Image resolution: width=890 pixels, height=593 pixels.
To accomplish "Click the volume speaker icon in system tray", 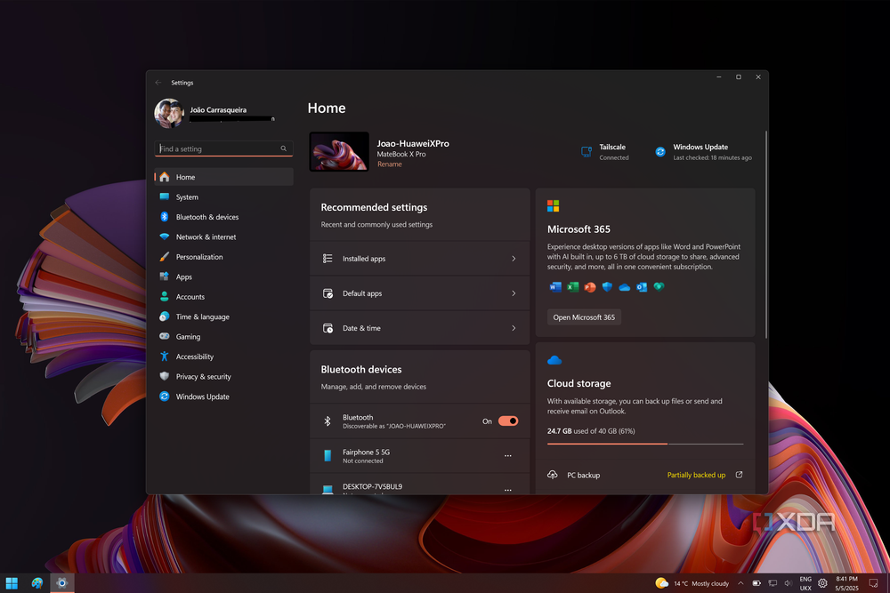I will pos(788,583).
